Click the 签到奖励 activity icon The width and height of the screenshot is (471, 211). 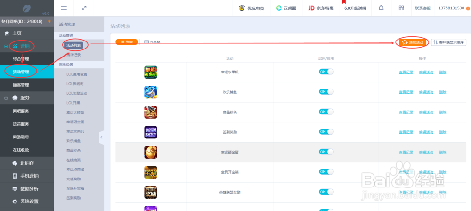point(151,132)
